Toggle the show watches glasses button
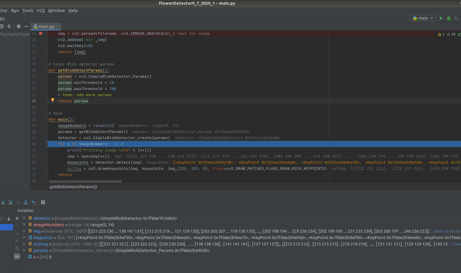The width and height of the screenshot is (461, 273). click(x=17, y=256)
